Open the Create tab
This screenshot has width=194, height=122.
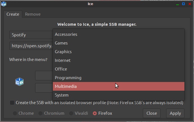13,14
